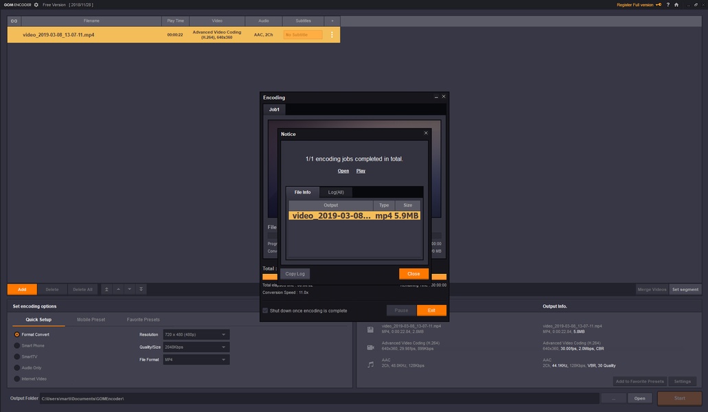Open the Quality/Size dropdown
The height and width of the screenshot is (412, 708).
point(196,347)
